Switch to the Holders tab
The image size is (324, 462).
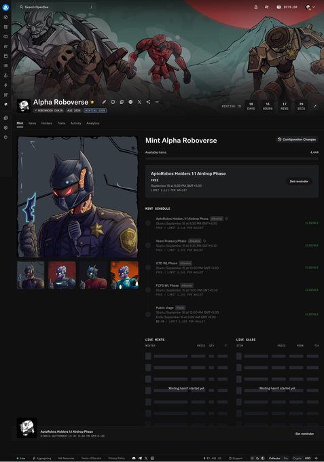[47, 123]
